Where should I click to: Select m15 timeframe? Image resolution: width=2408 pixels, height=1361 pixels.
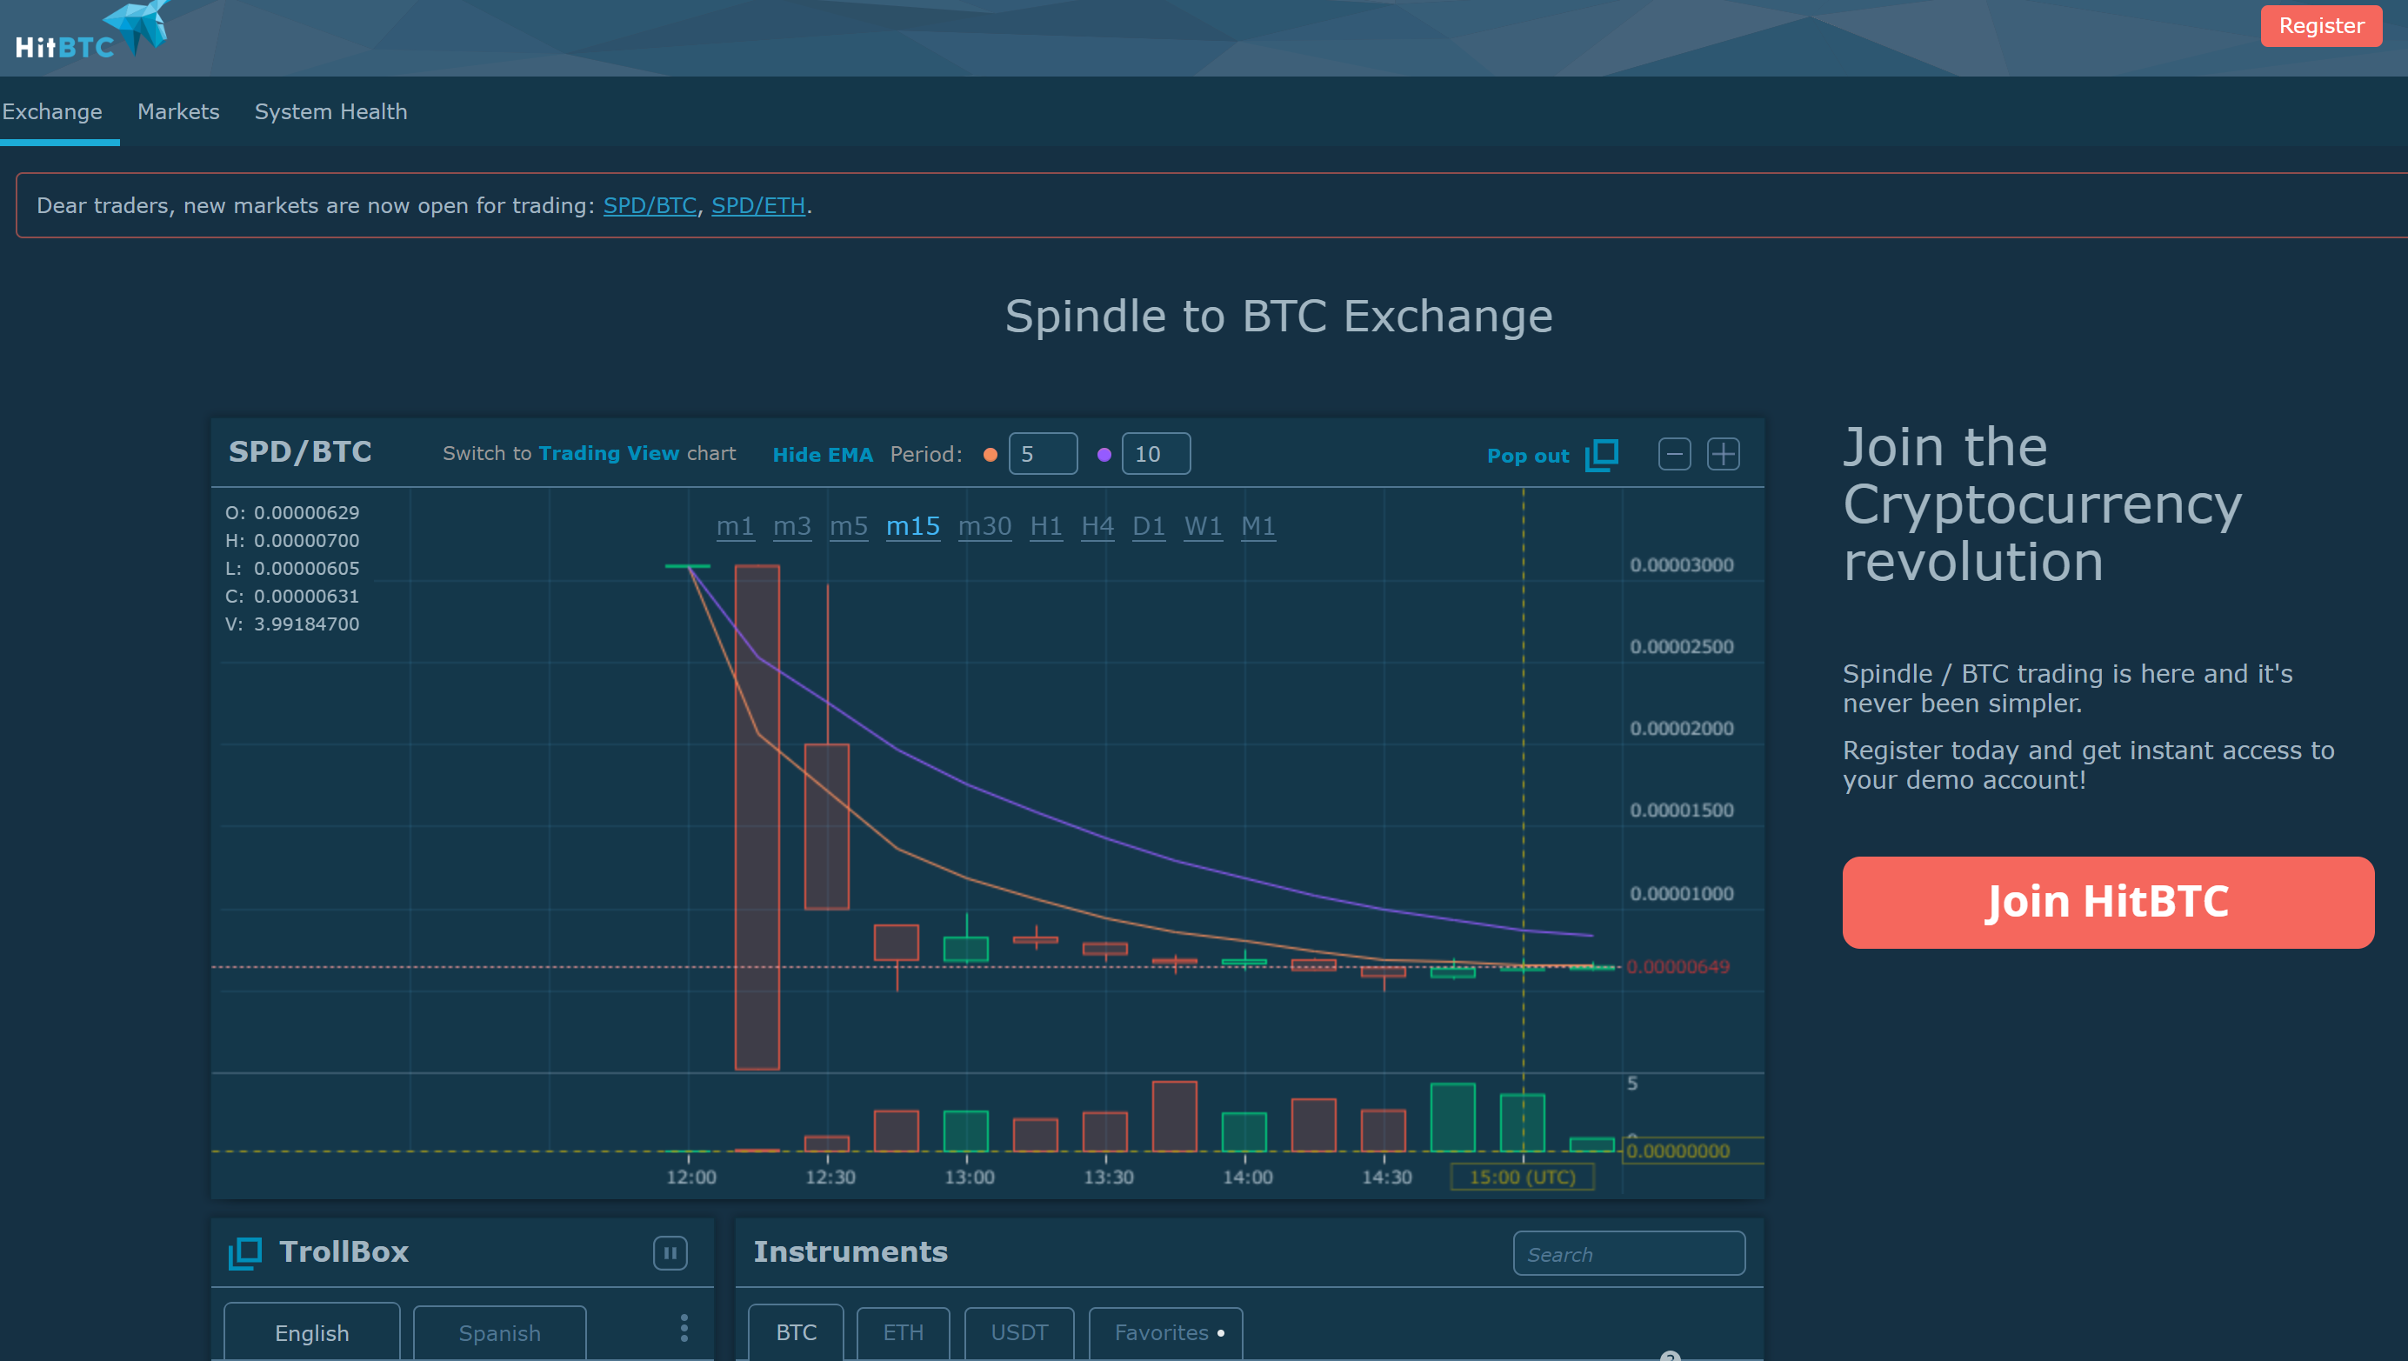click(x=913, y=526)
